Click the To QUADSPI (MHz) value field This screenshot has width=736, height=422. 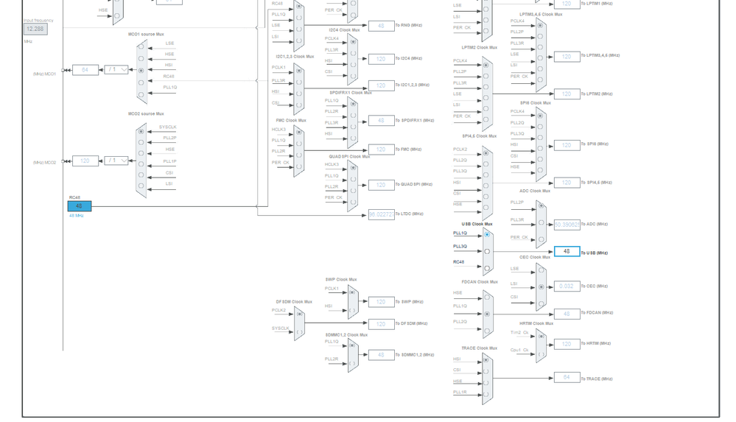click(381, 185)
